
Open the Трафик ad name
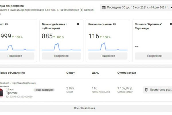[12, 93]
